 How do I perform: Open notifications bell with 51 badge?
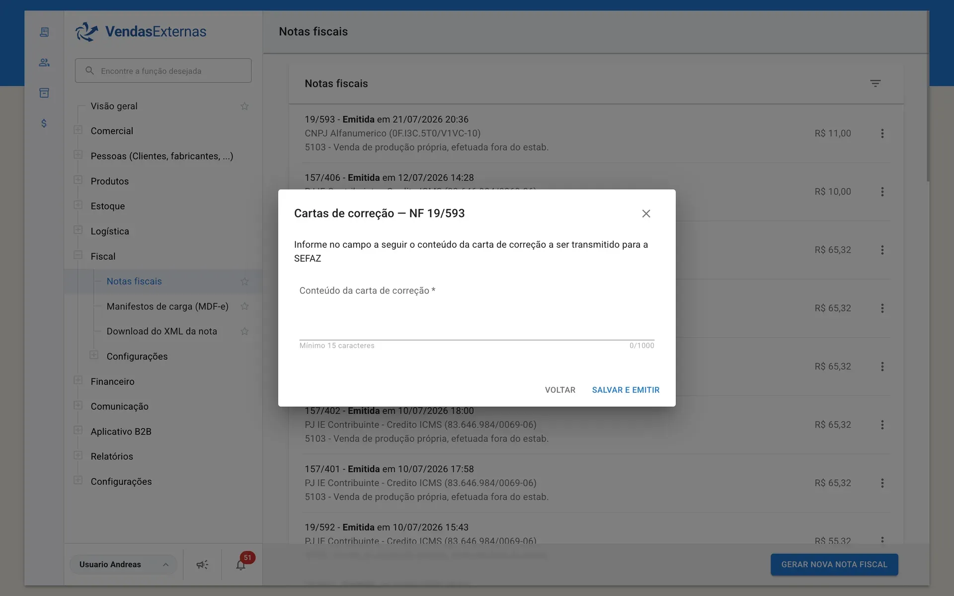[241, 565]
